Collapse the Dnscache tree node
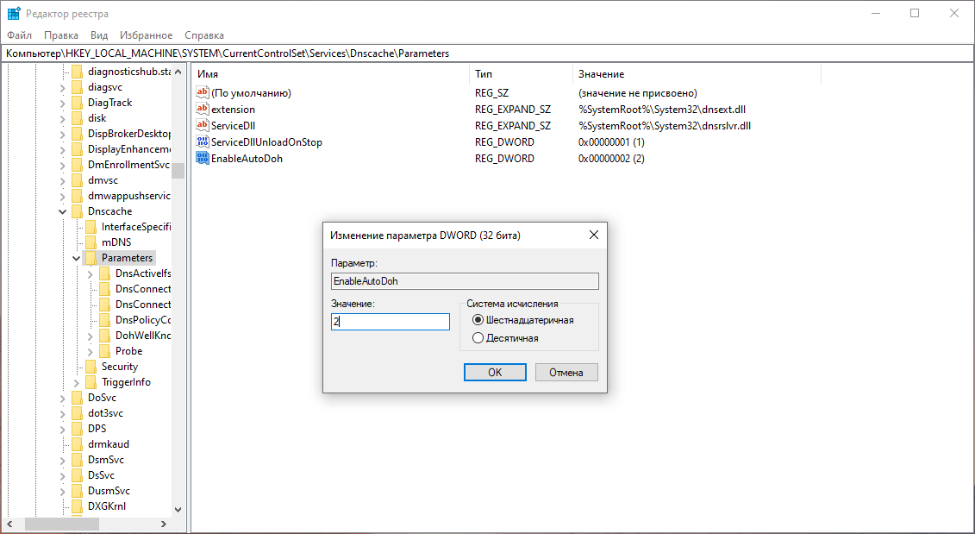Image resolution: width=975 pixels, height=534 pixels. tap(63, 211)
